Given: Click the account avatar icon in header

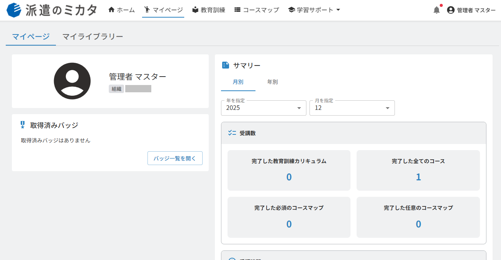Looking at the screenshot, I should (x=451, y=10).
